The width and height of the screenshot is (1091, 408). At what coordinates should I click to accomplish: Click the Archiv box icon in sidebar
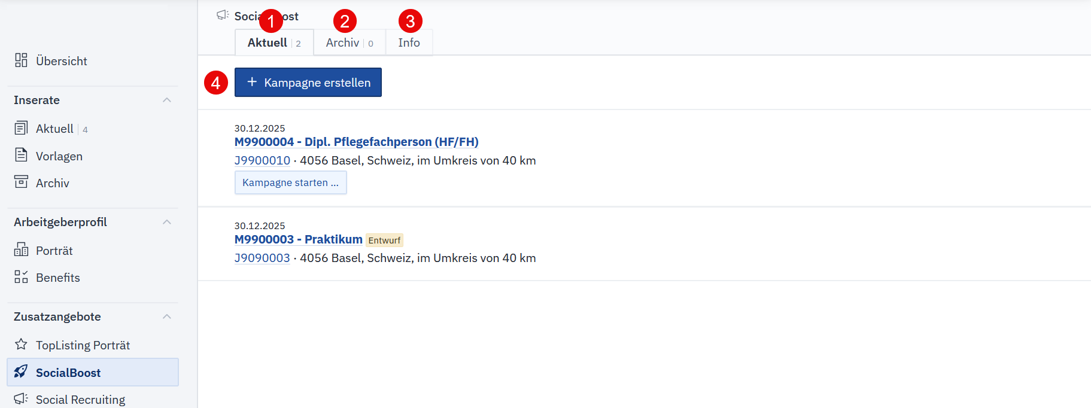coord(21,182)
